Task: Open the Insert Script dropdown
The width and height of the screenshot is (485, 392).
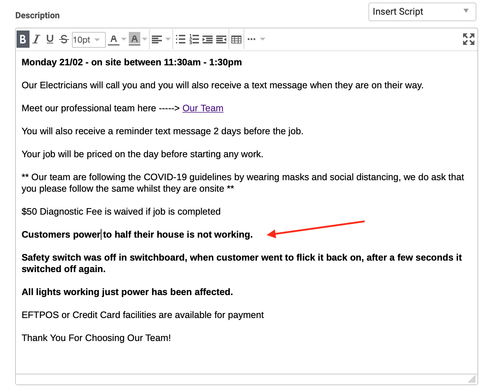Action: 422,12
